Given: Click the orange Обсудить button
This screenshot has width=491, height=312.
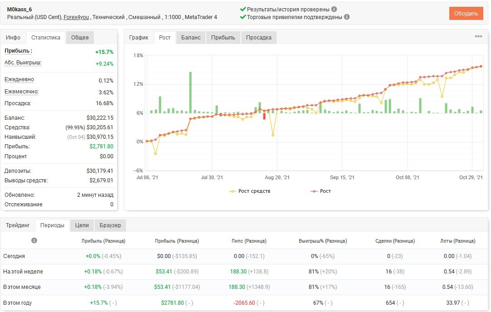Looking at the screenshot, I should [466, 14].
